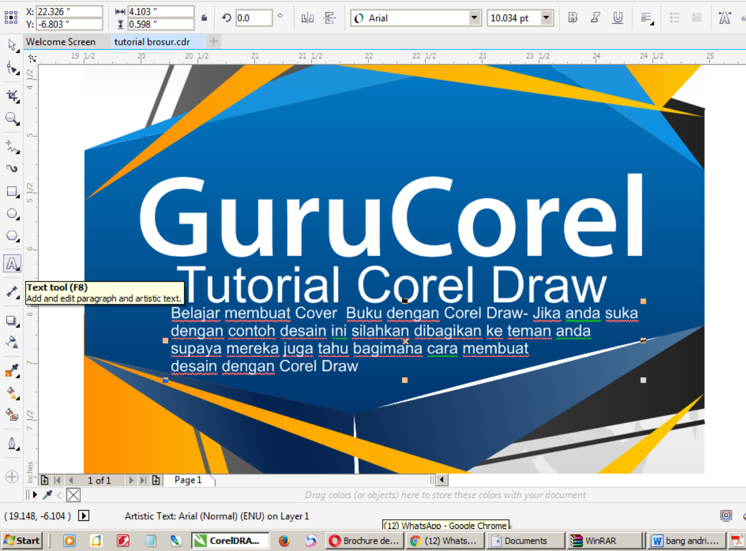Select the Page 1 tab

coord(188,480)
